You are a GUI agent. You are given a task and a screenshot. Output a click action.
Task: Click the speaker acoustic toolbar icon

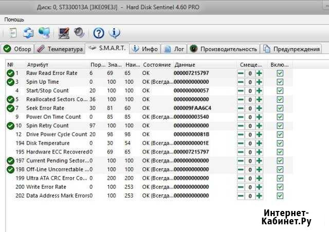coord(79,33)
